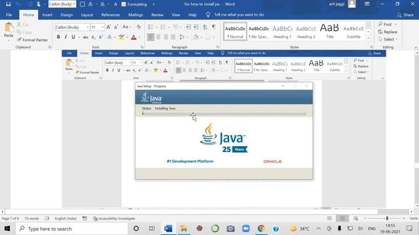Open the Font Color dropdown arrow
Screen dimensions: 419x235
point(139,37)
